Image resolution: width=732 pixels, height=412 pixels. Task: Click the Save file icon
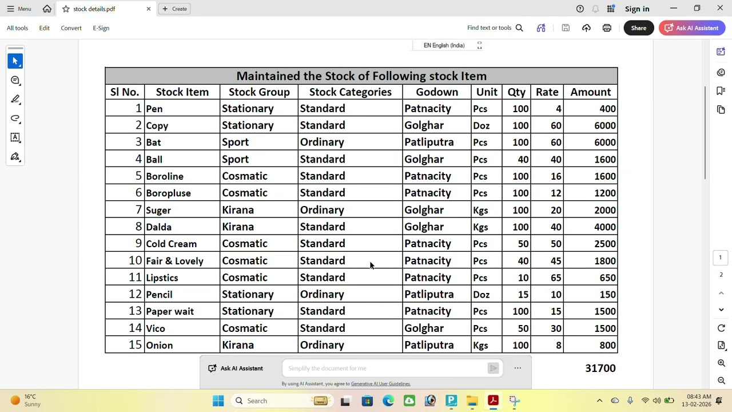tap(566, 27)
